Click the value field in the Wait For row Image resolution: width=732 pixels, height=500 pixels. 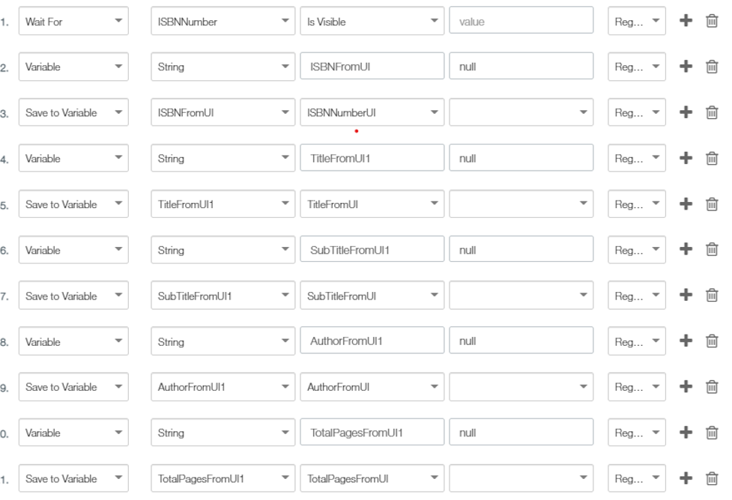click(x=521, y=20)
